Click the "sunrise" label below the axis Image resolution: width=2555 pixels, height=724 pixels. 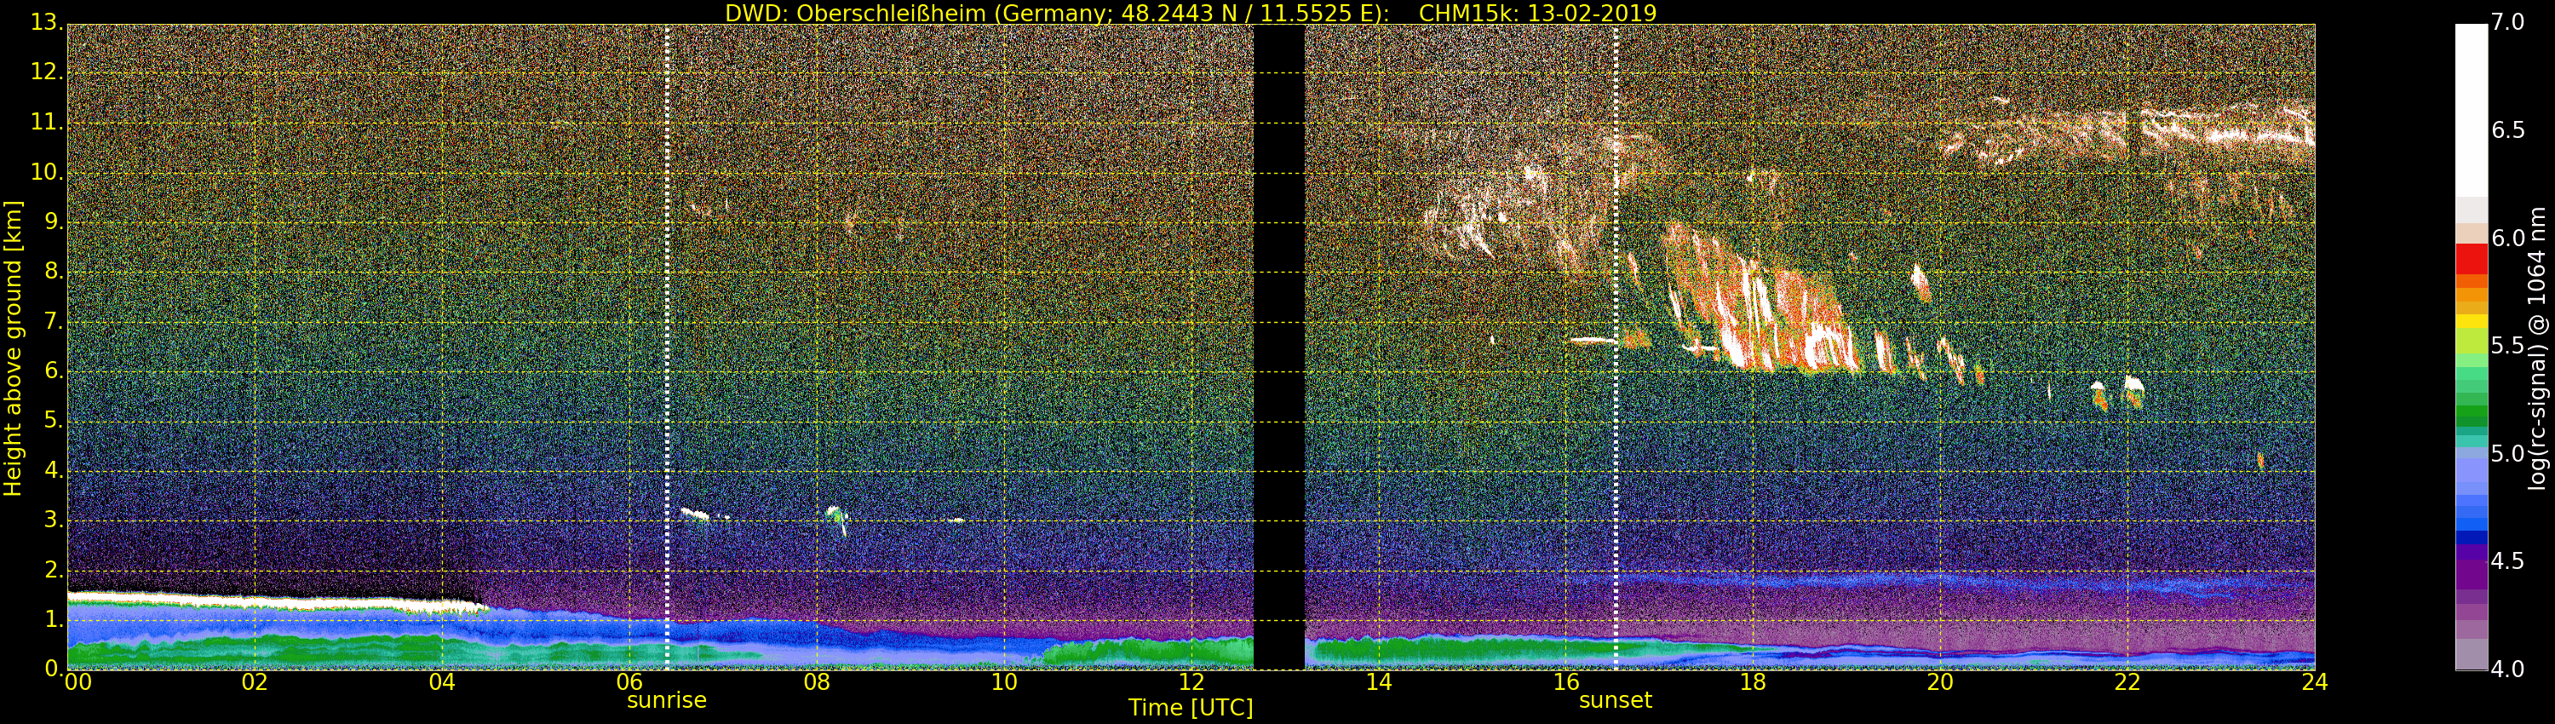[x=667, y=700]
